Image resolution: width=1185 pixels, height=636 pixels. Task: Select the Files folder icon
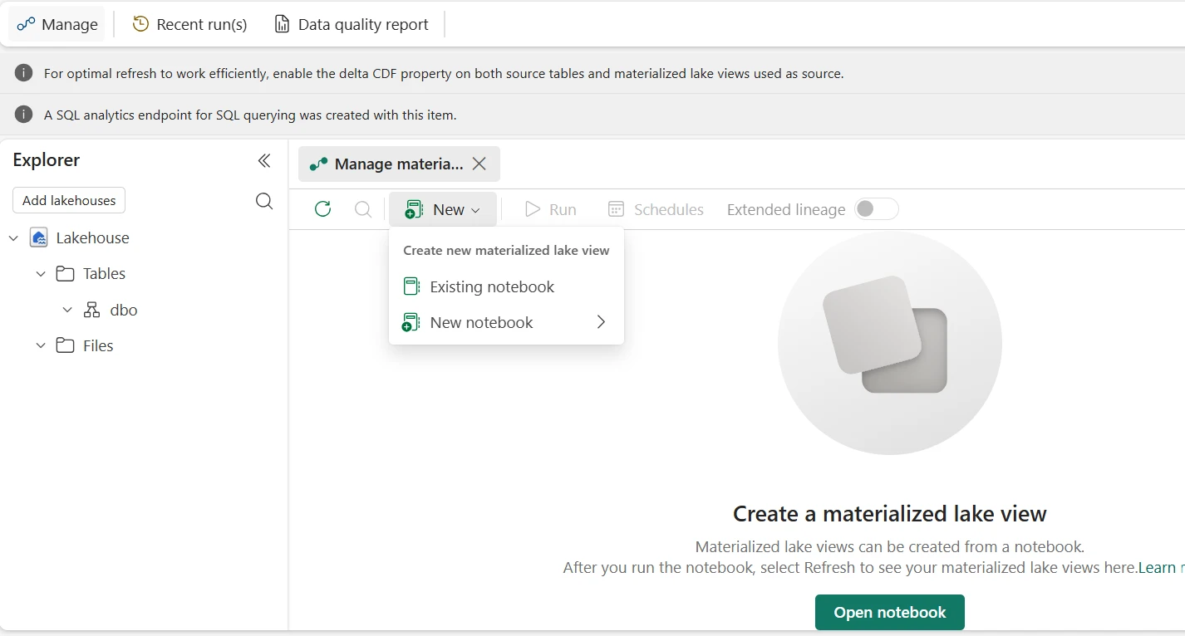65,345
